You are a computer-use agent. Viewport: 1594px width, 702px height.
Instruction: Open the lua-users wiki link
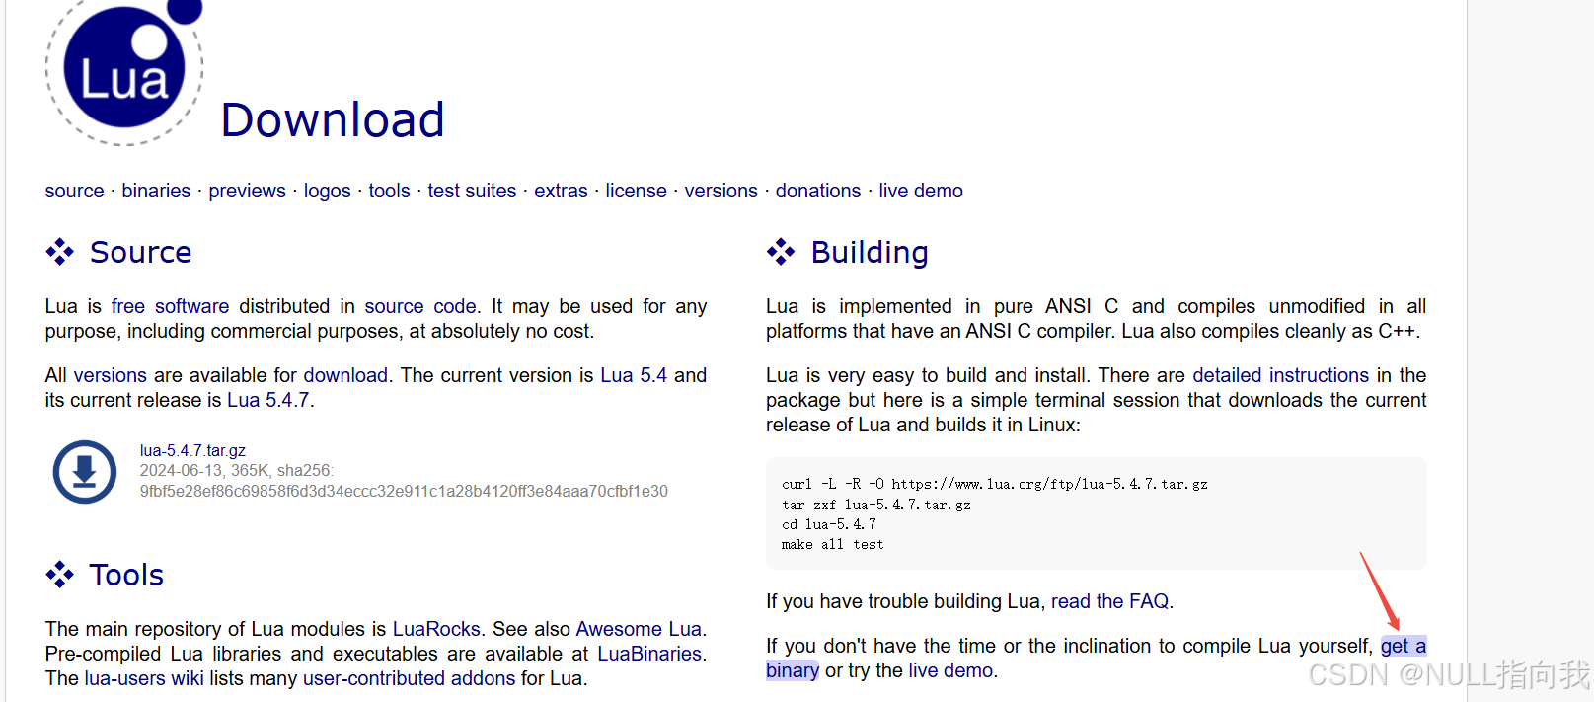point(144,678)
